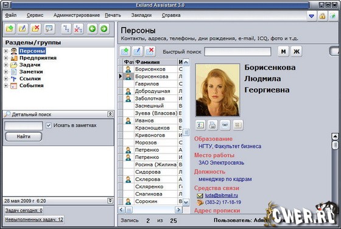Viewport: 341px width, 229px height.
Task: Expand the Заметки tree node
Action: 6,72
